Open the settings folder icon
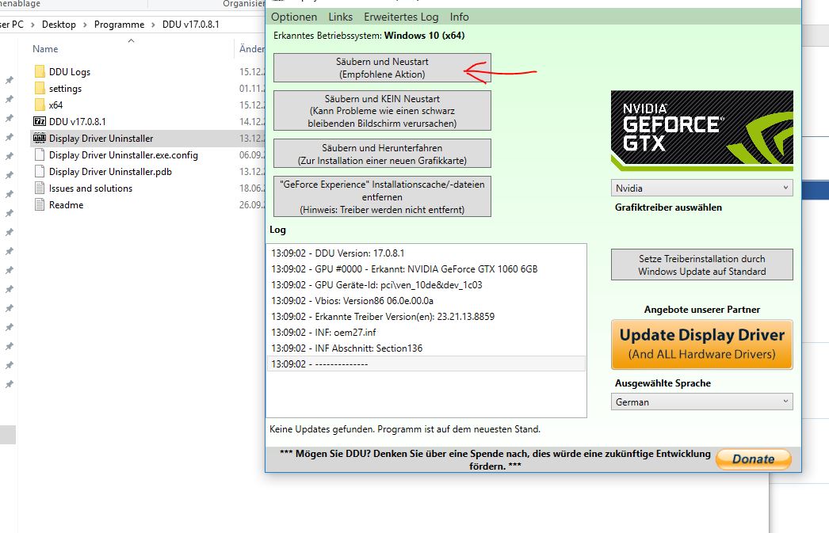Image resolution: width=829 pixels, height=533 pixels. click(x=40, y=88)
